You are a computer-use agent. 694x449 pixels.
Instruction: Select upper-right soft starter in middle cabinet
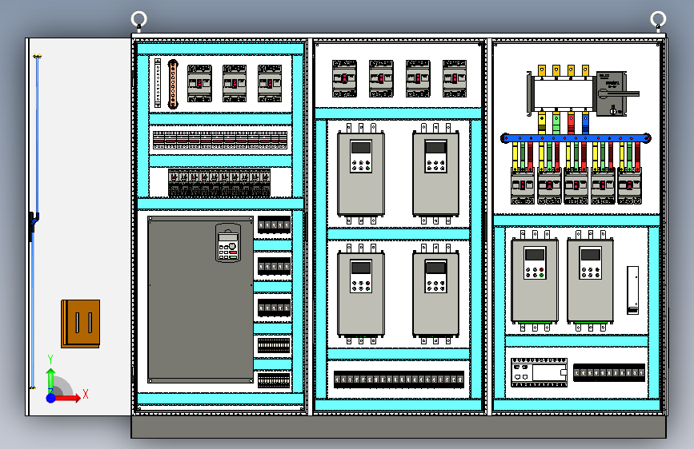[x=436, y=173]
